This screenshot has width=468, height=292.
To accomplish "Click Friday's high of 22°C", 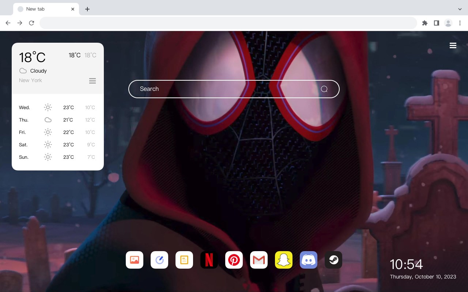I will click(x=68, y=132).
